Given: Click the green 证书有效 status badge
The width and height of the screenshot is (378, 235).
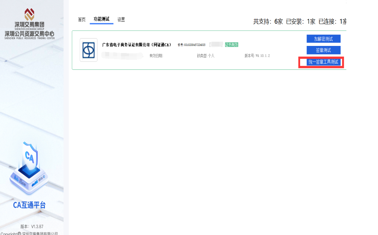Looking at the screenshot, I should point(231,45).
